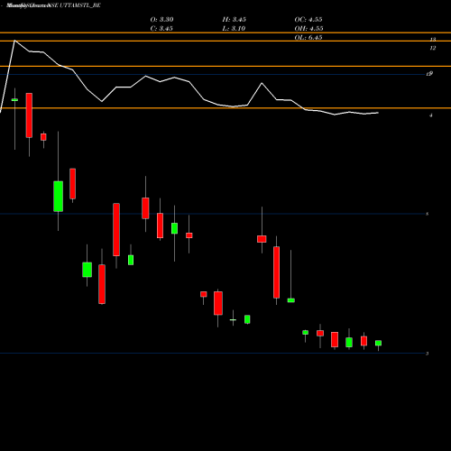451x451 pixels.
Task: Click the "OH: 4.55" readout
Action: tap(308, 29)
